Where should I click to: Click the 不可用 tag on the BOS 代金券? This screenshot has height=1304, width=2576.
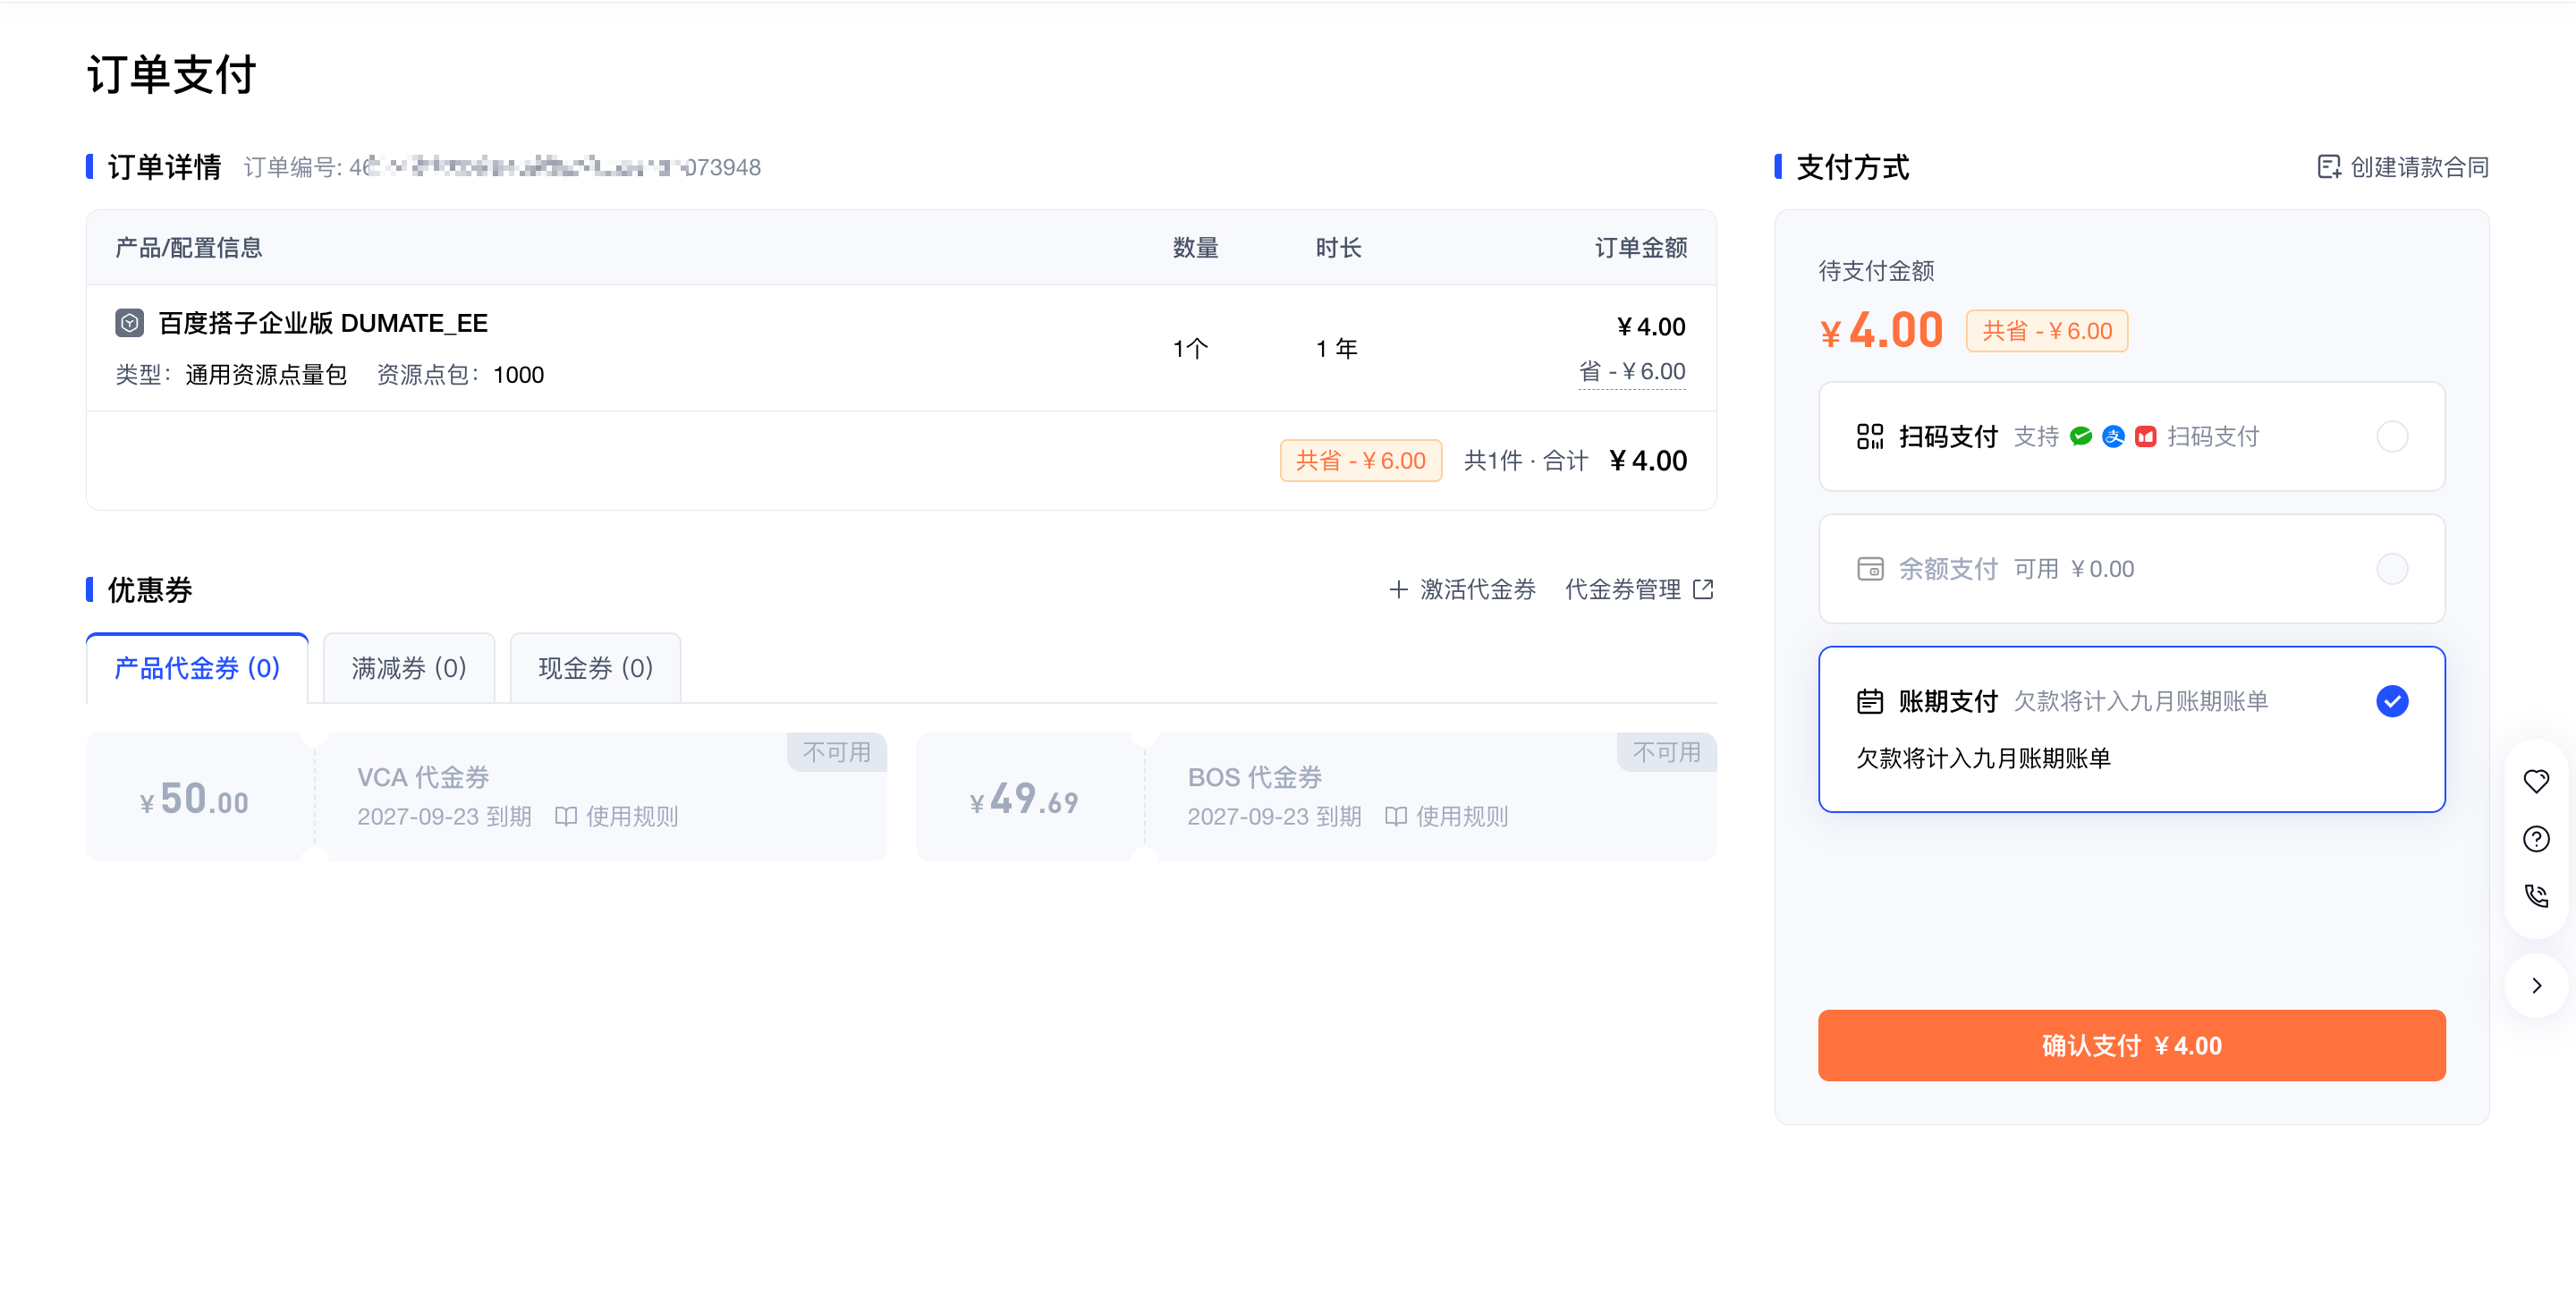click(1666, 752)
